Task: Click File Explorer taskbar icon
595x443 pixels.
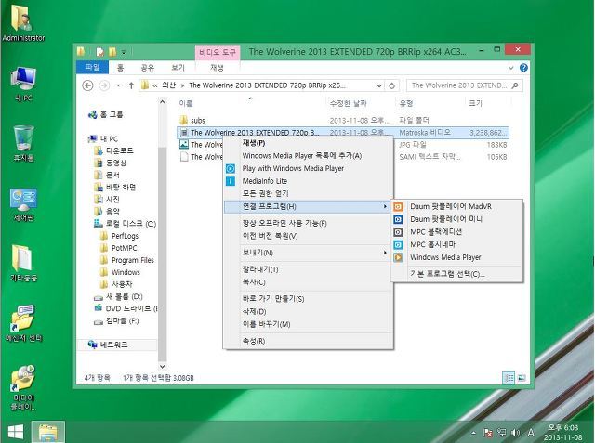Action: [x=47, y=432]
